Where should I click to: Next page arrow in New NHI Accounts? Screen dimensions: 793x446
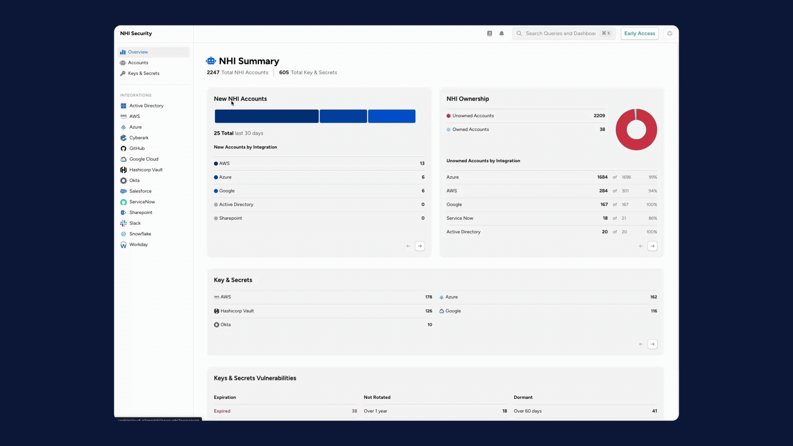(420, 246)
